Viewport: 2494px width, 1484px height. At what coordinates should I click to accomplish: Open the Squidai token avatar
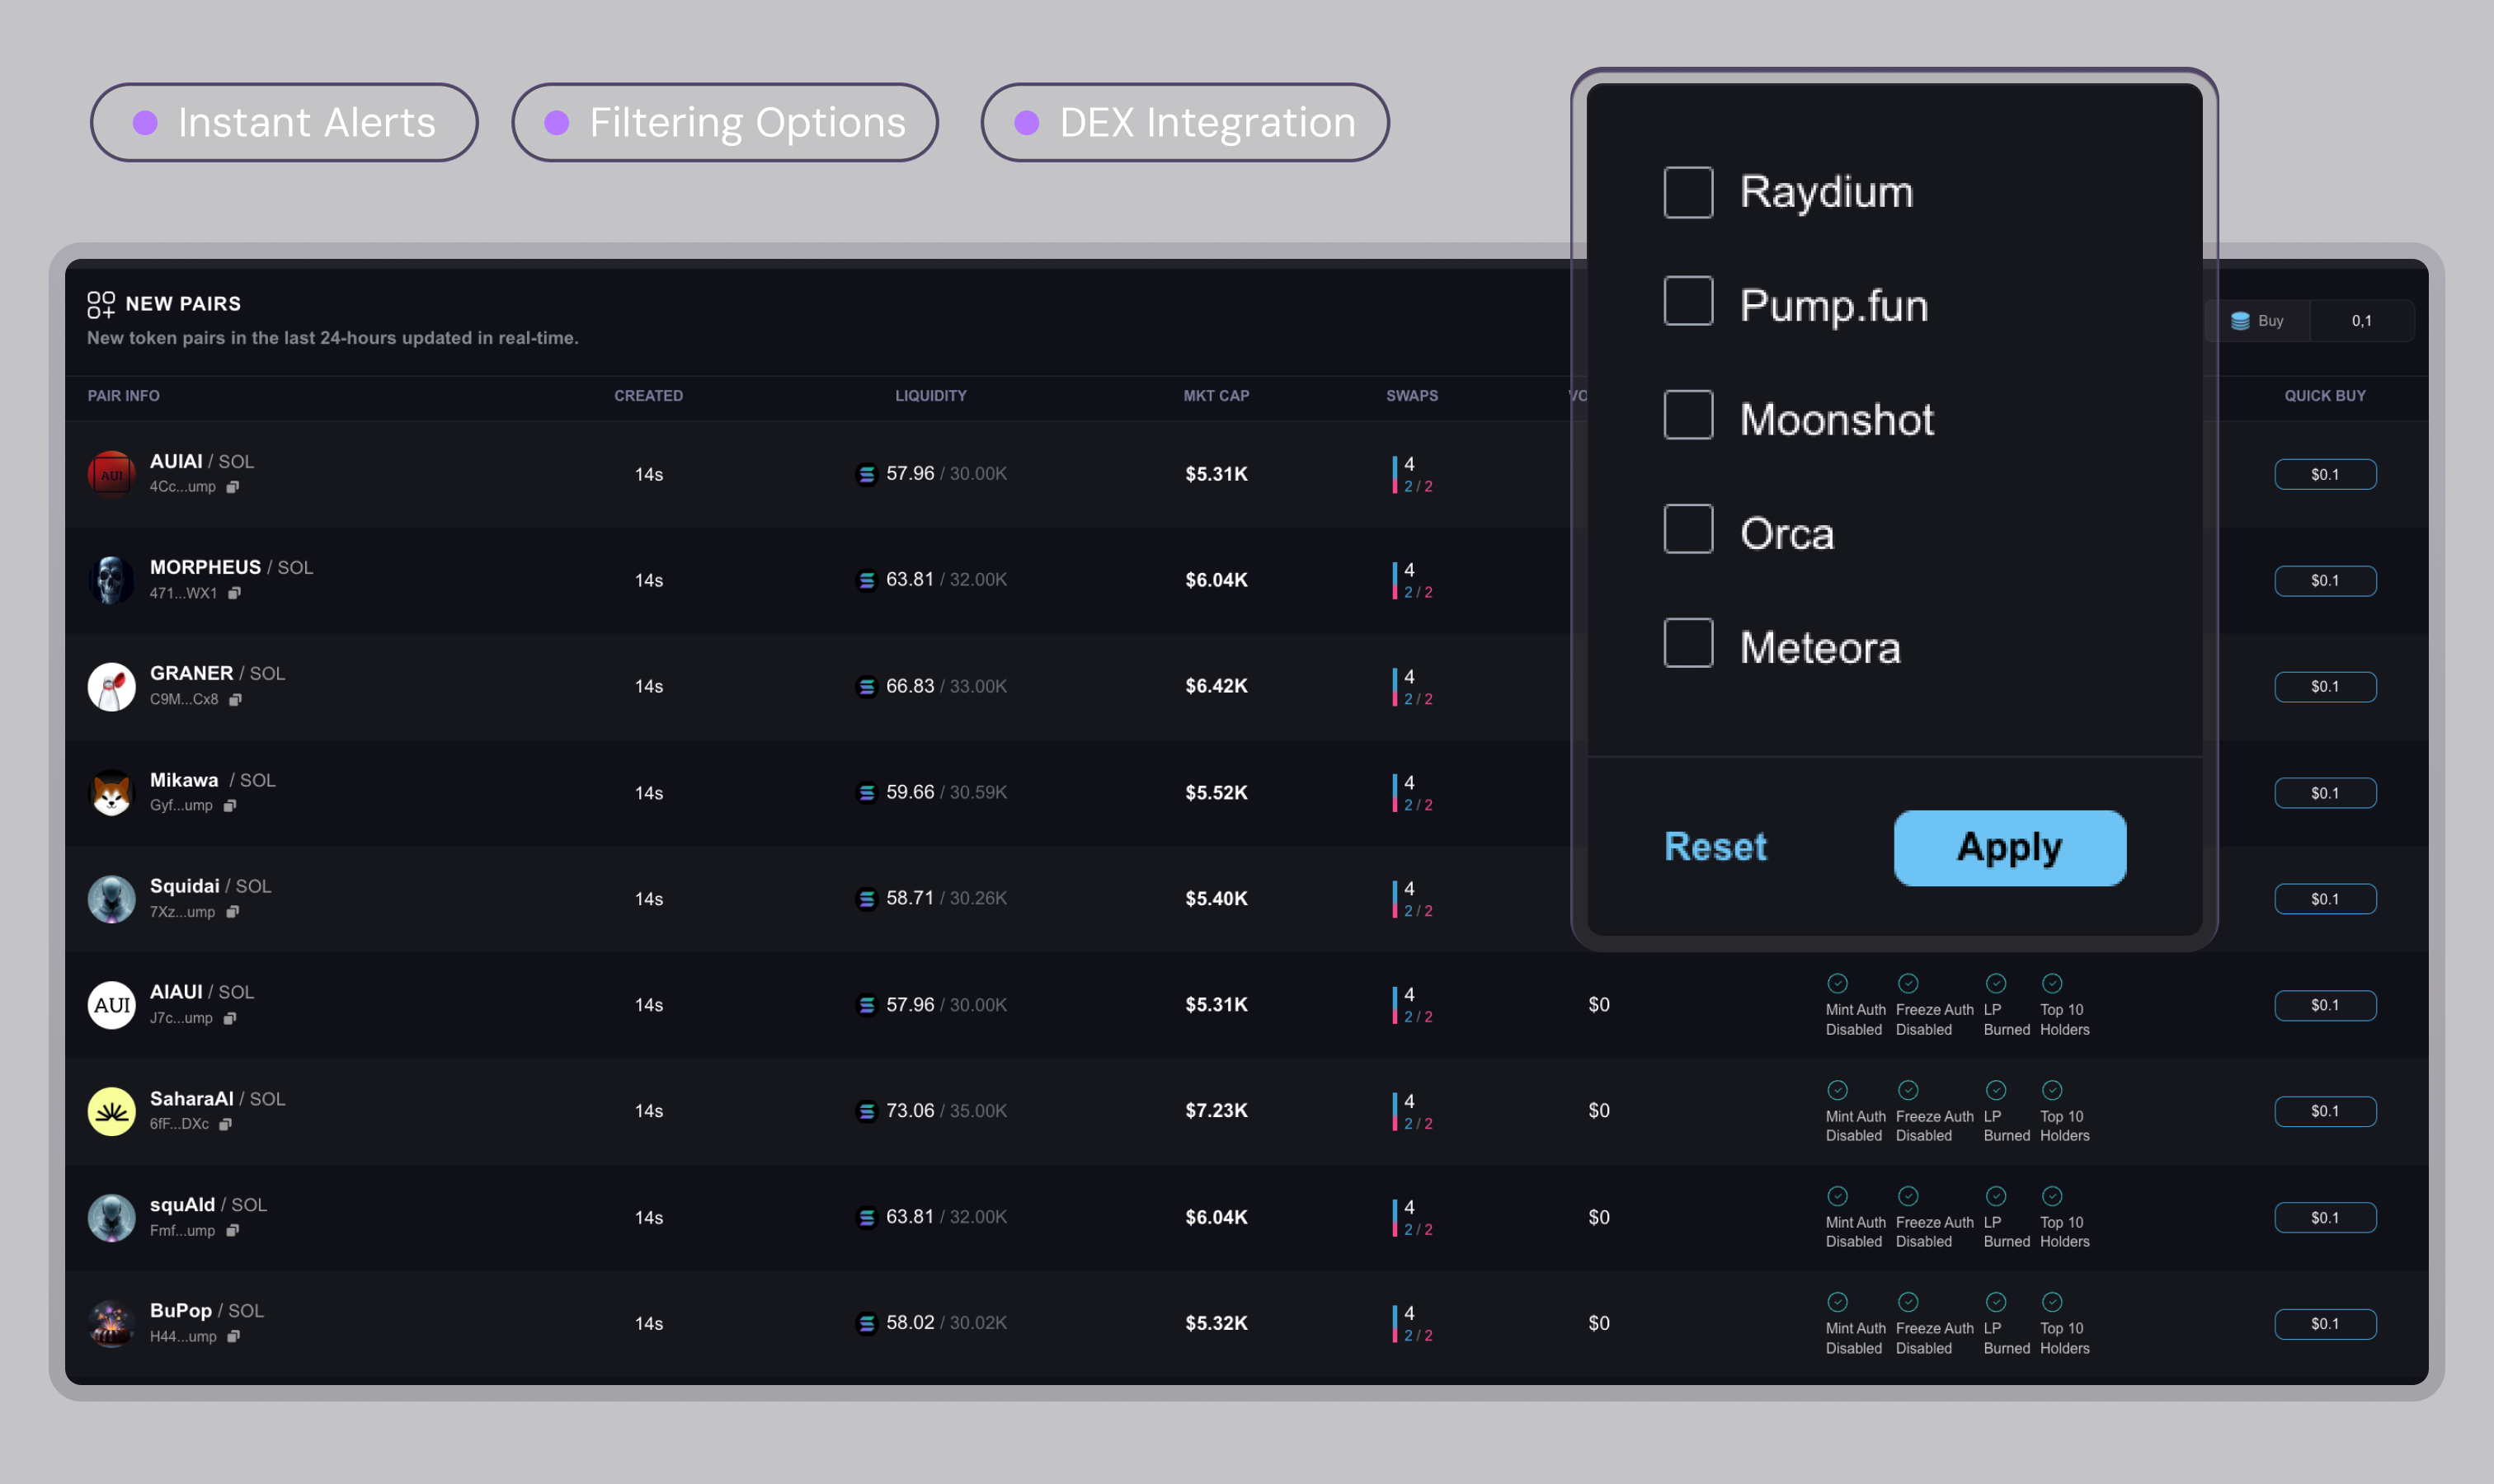(x=111, y=899)
